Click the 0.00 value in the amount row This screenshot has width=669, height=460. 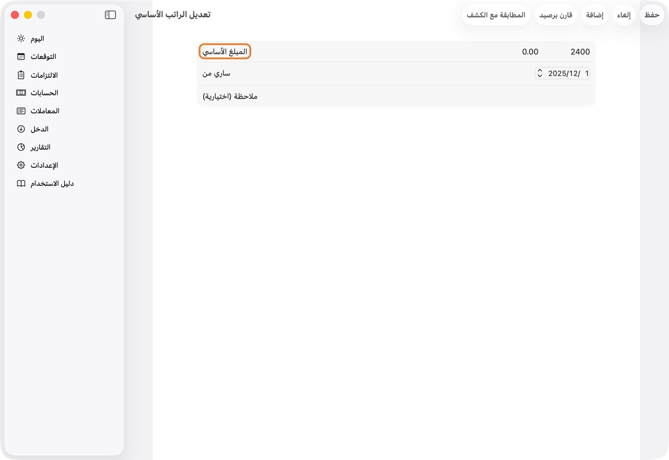point(530,52)
